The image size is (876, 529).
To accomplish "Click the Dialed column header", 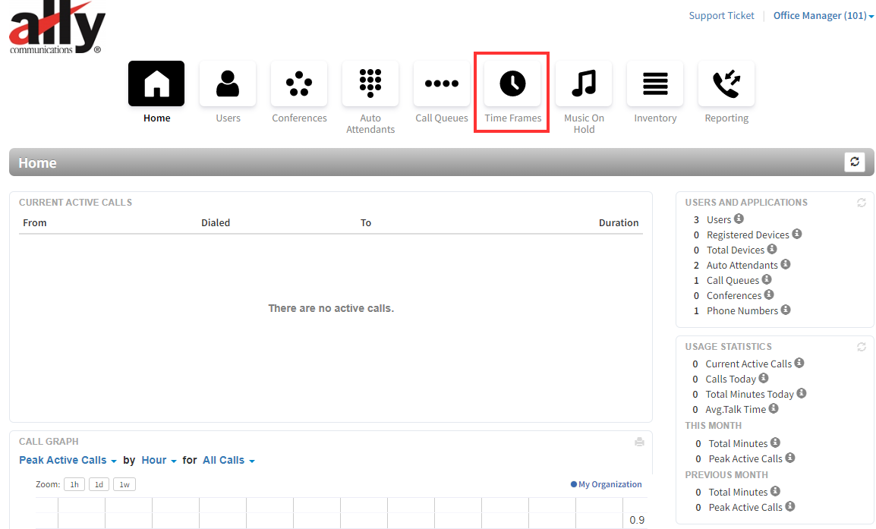I will tap(216, 223).
